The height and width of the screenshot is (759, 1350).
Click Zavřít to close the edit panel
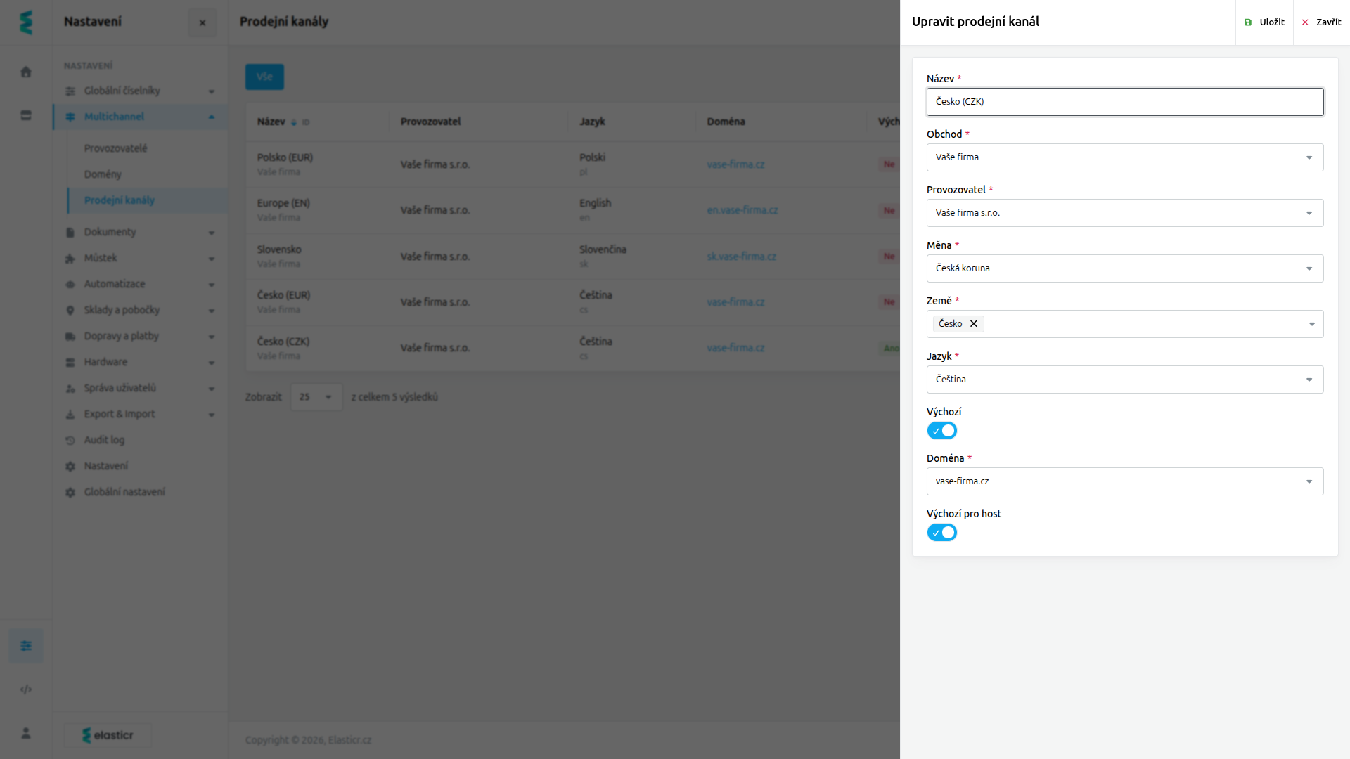click(x=1322, y=22)
